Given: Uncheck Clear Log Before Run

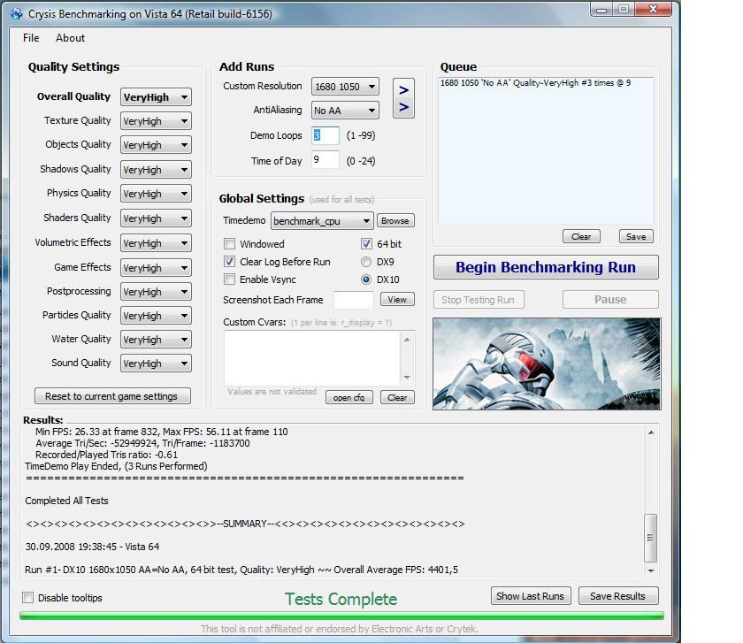Looking at the screenshot, I should pos(229,262).
